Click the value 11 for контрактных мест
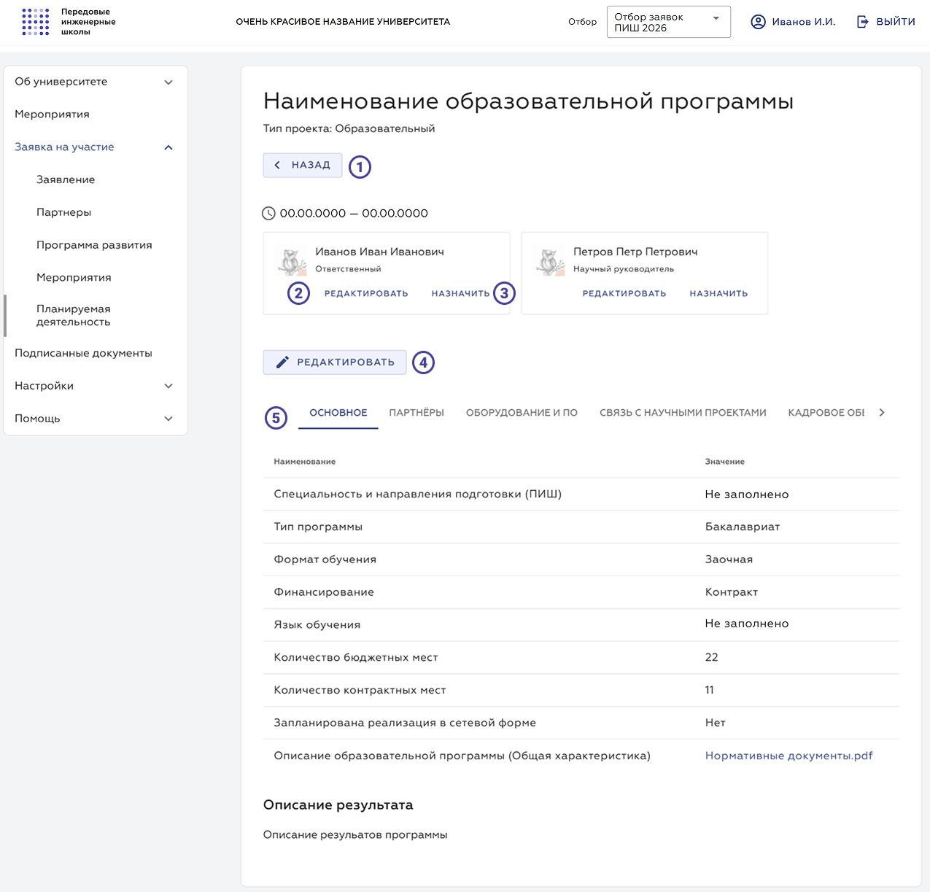Image resolution: width=930 pixels, height=892 pixels. (710, 690)
